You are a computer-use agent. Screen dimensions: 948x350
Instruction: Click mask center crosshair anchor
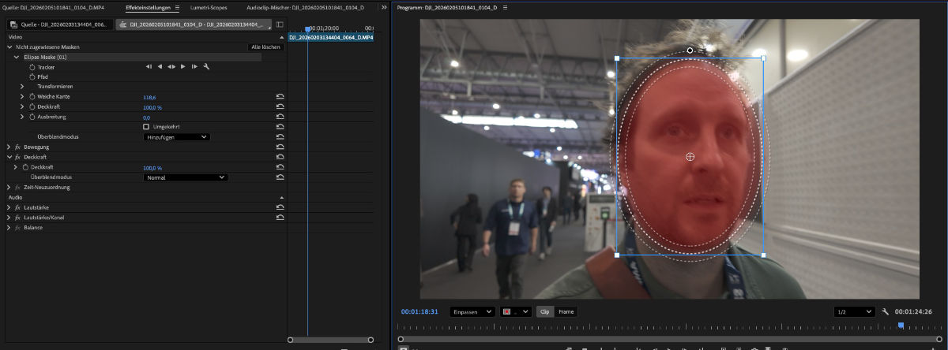690,157
